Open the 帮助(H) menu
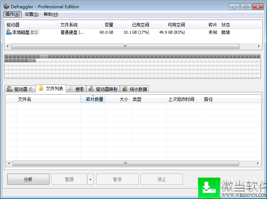Image resolution: width=267 pixels, height=199 pixels. point(51,14)
